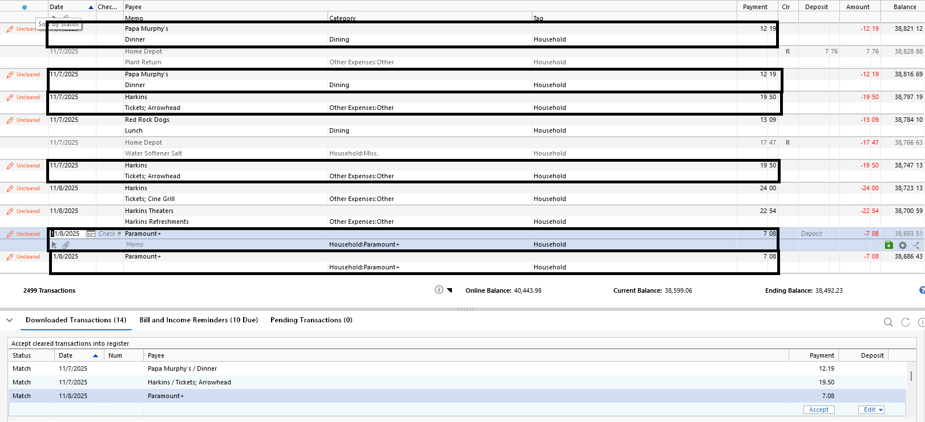This screenshot has width=925, height=422.
Task: Click 2499 Transactions count
Action: pos(50,290)
